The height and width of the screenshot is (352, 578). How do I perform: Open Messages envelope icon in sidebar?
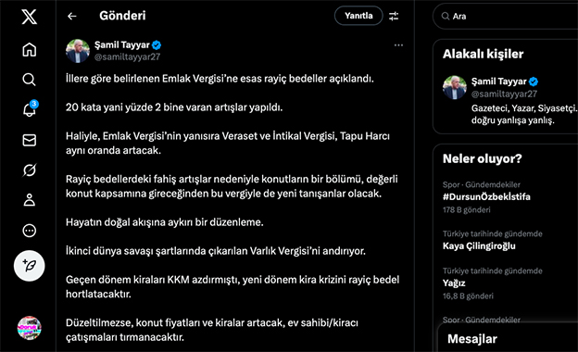click(x=29, y=140)
